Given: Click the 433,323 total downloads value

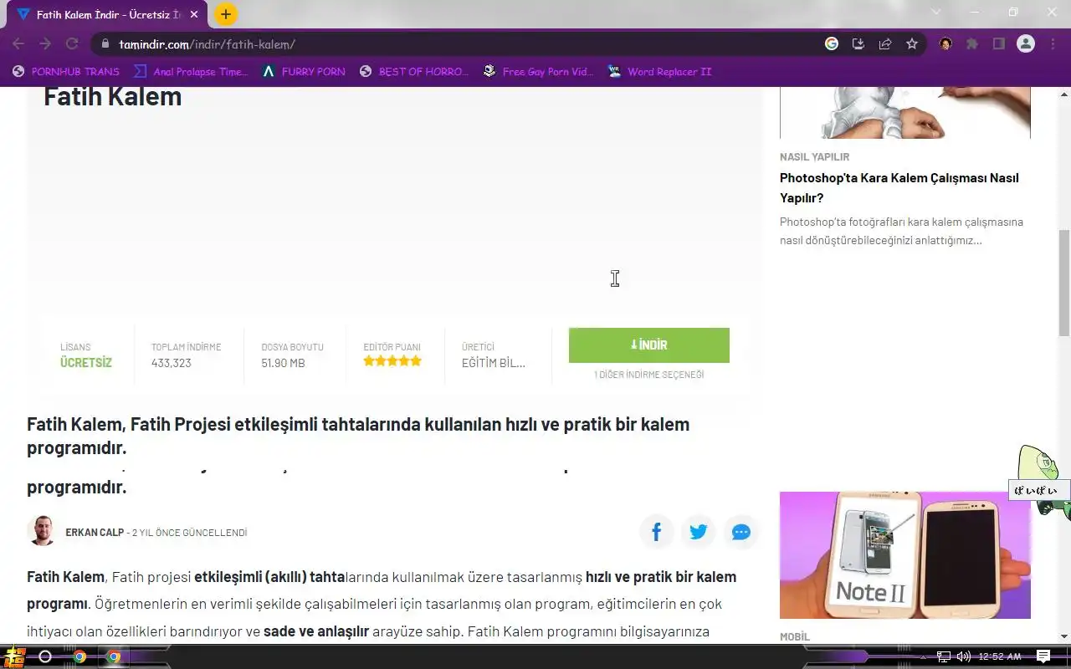Looking at the screenshot, I should [172, 363].
